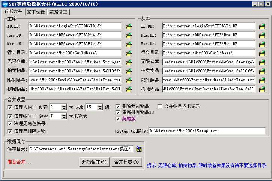Click browse icon for slave ID.DB
The image size is (272, 181).
click(x=262, y=27)
